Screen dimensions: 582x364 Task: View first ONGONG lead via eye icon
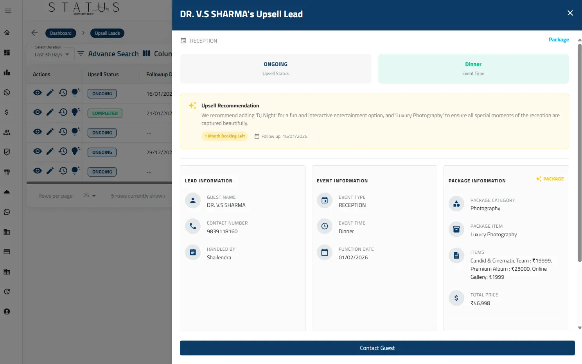38,93
